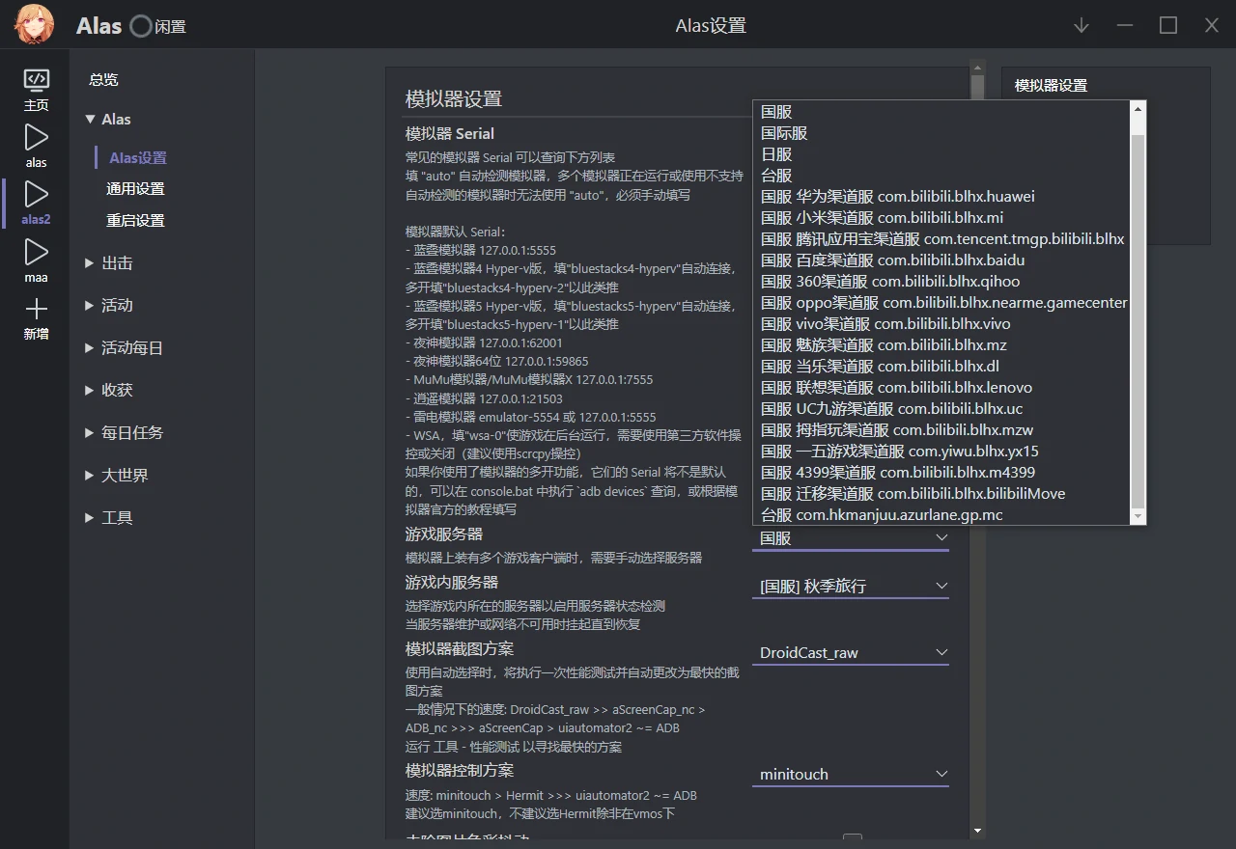Collapse the Alas menu group
Viewport: 1236px width, 849px height.
pyautogui.click(x=108, y=119)
